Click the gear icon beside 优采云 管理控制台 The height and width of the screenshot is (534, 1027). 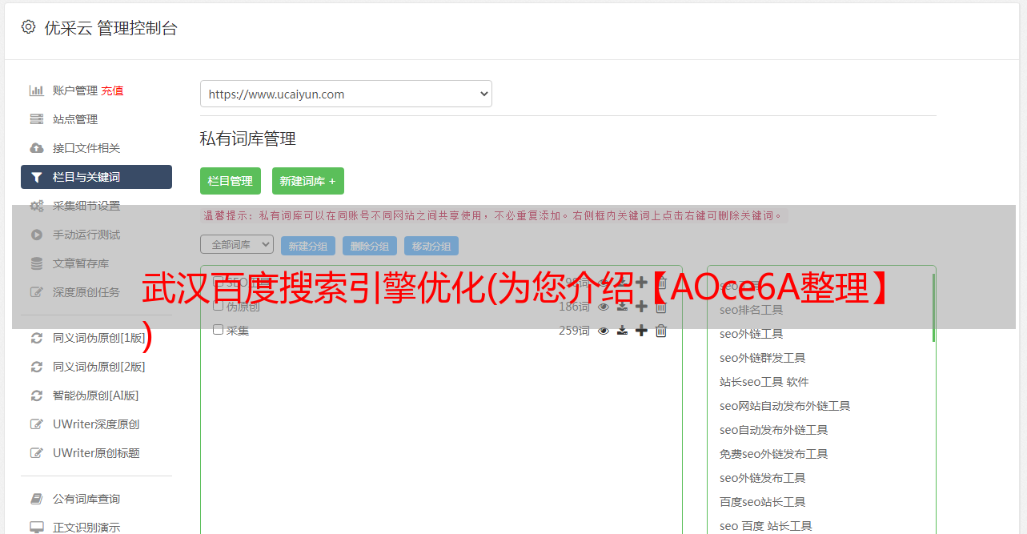coord(28,27)
